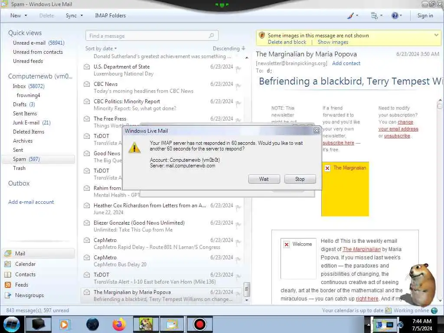Click Delete and block link
The height and width of the screenshot is (333, 444).
(287, 42)
